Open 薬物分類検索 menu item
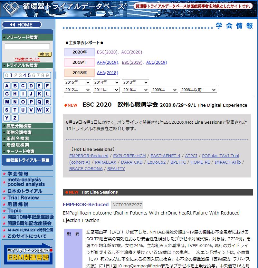258x268 pixels. point(27,132)
